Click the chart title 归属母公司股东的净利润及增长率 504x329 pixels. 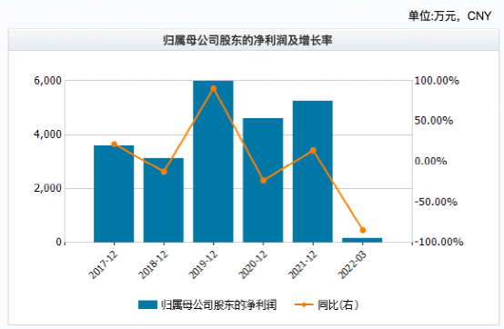click(247, 40)
